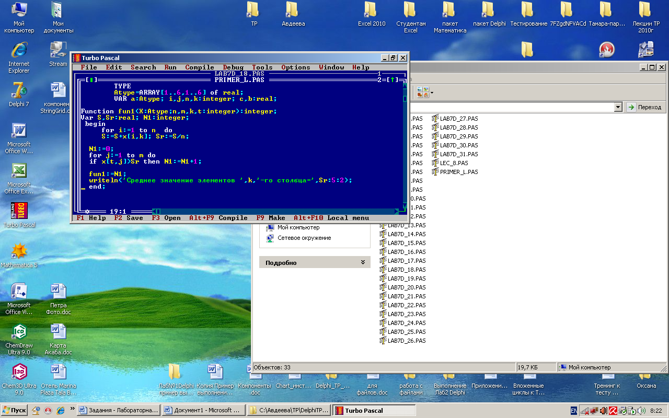Select the Microsoft Office Word desktop icon
The image size is (669, 418).
click(x=19, y=138)
